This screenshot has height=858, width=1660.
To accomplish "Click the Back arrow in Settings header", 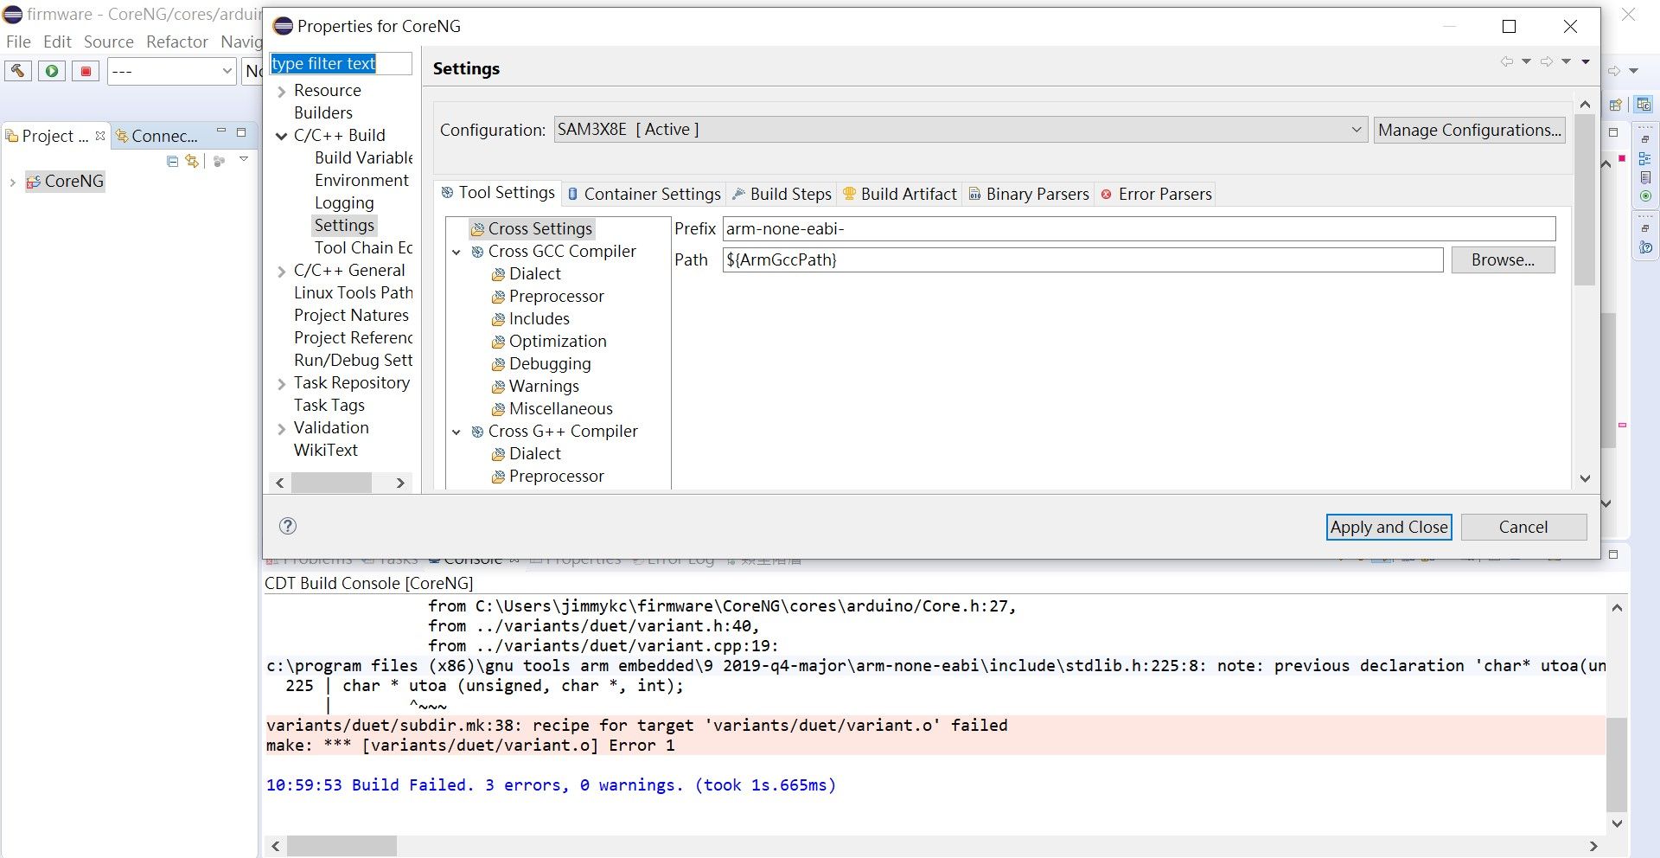I will click(x=1507, y=61).
